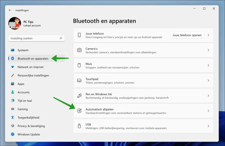Screen dimensions: 225x146
Task: Minimize the Instellingen window
Action: tap(194, 8)
